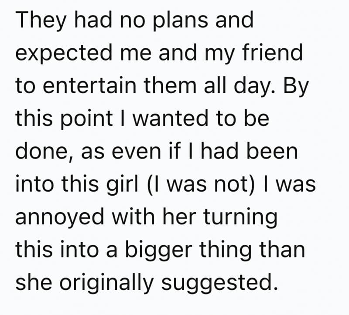Screen dimensions: 349x315
Task: Click the word "plans" in first line
Action: pyautogui.click(x=180, y=21)
